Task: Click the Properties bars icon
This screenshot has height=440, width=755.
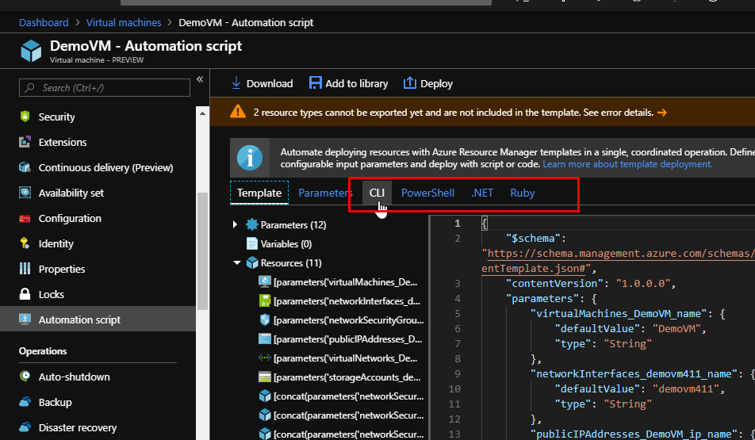Action: [x=25, y=269]
